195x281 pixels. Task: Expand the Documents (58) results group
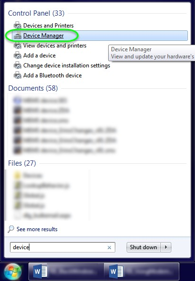[x=33, y=88]
